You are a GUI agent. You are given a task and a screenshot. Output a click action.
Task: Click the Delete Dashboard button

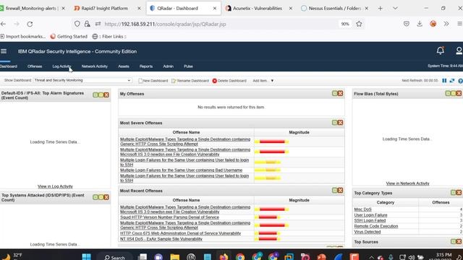pos(229,80)
